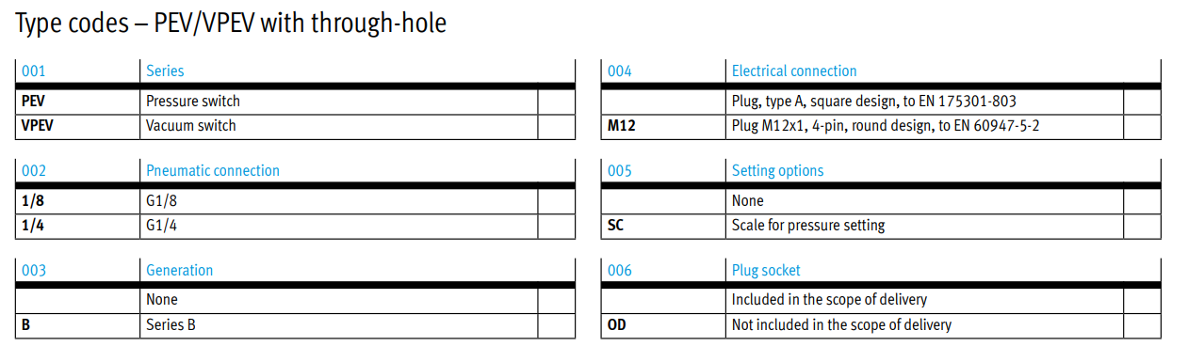Image resolution: width=1188 pixels, height=362 pixels.
Task: Select the Pneumatic connection header
Action: coord(213,170)
